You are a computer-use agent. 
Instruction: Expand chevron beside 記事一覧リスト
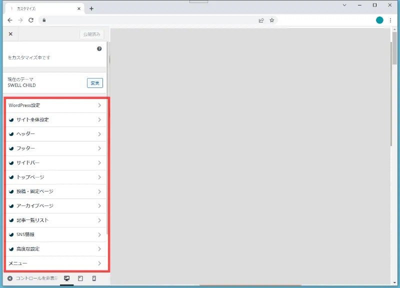[x=99, y=220]
